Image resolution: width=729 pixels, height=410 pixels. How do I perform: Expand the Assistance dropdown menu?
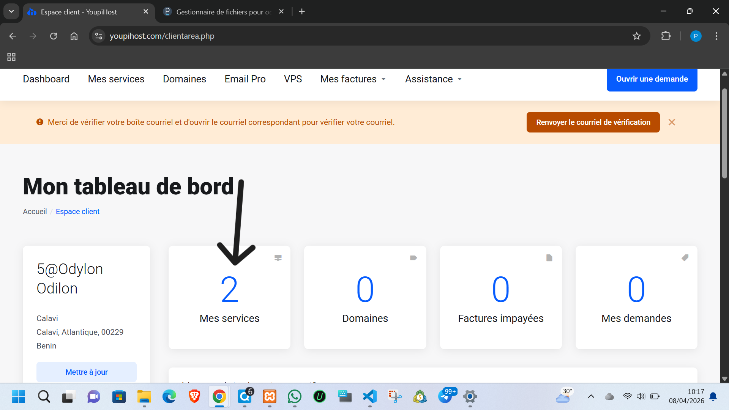[433, 79]
